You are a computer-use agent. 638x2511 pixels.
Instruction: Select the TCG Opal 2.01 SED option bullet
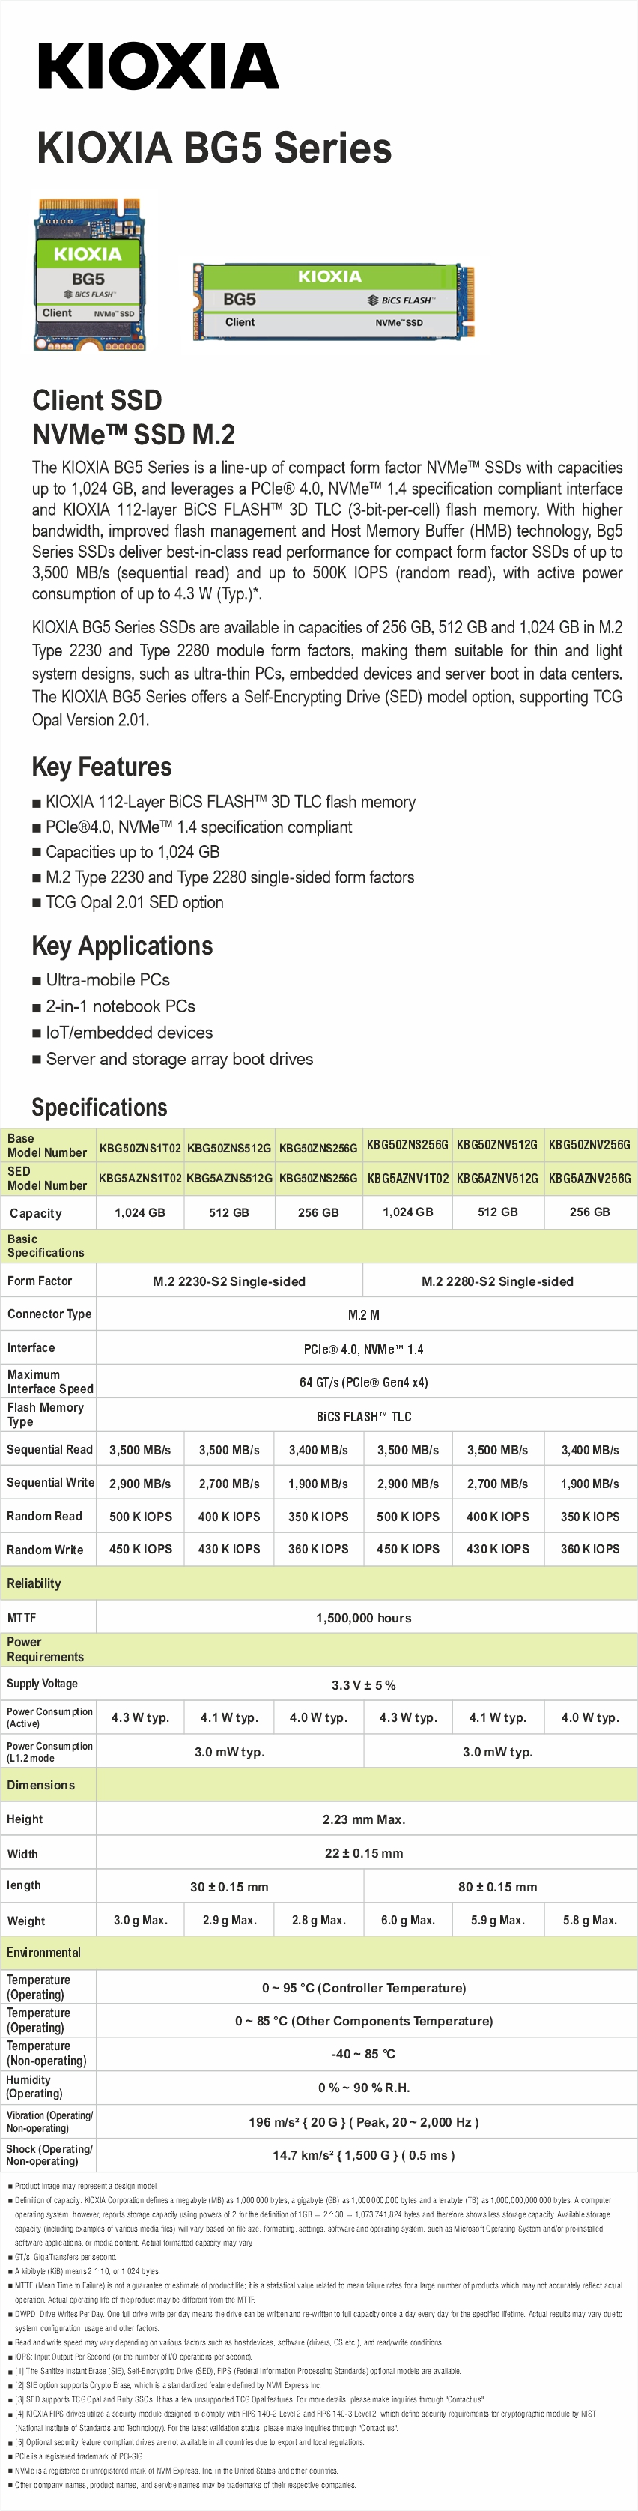(x=135, y=903)
